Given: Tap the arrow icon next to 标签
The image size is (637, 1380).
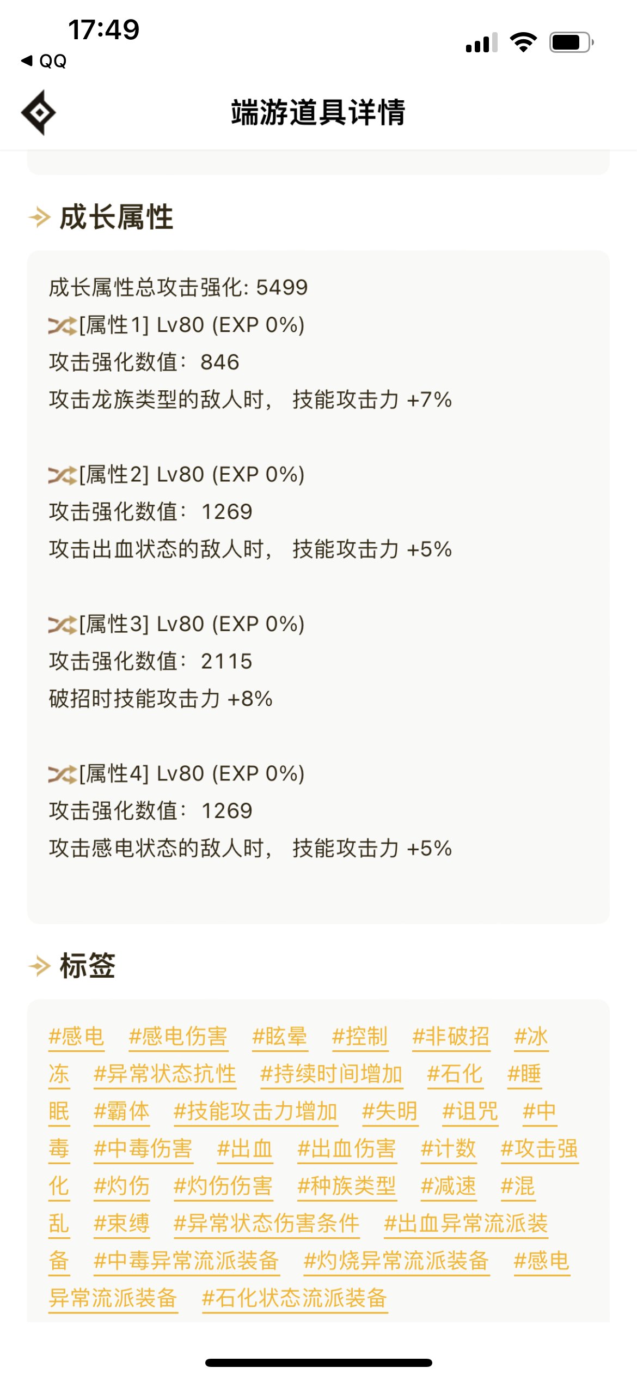Looking at the screenshot, I should [39, 966].
